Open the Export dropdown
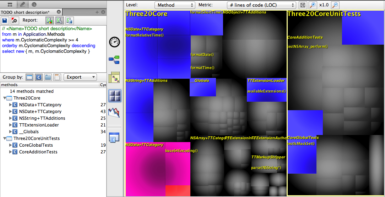Image resolution: width=385 pixels, height=197 pixels. (x=80, y=77)
